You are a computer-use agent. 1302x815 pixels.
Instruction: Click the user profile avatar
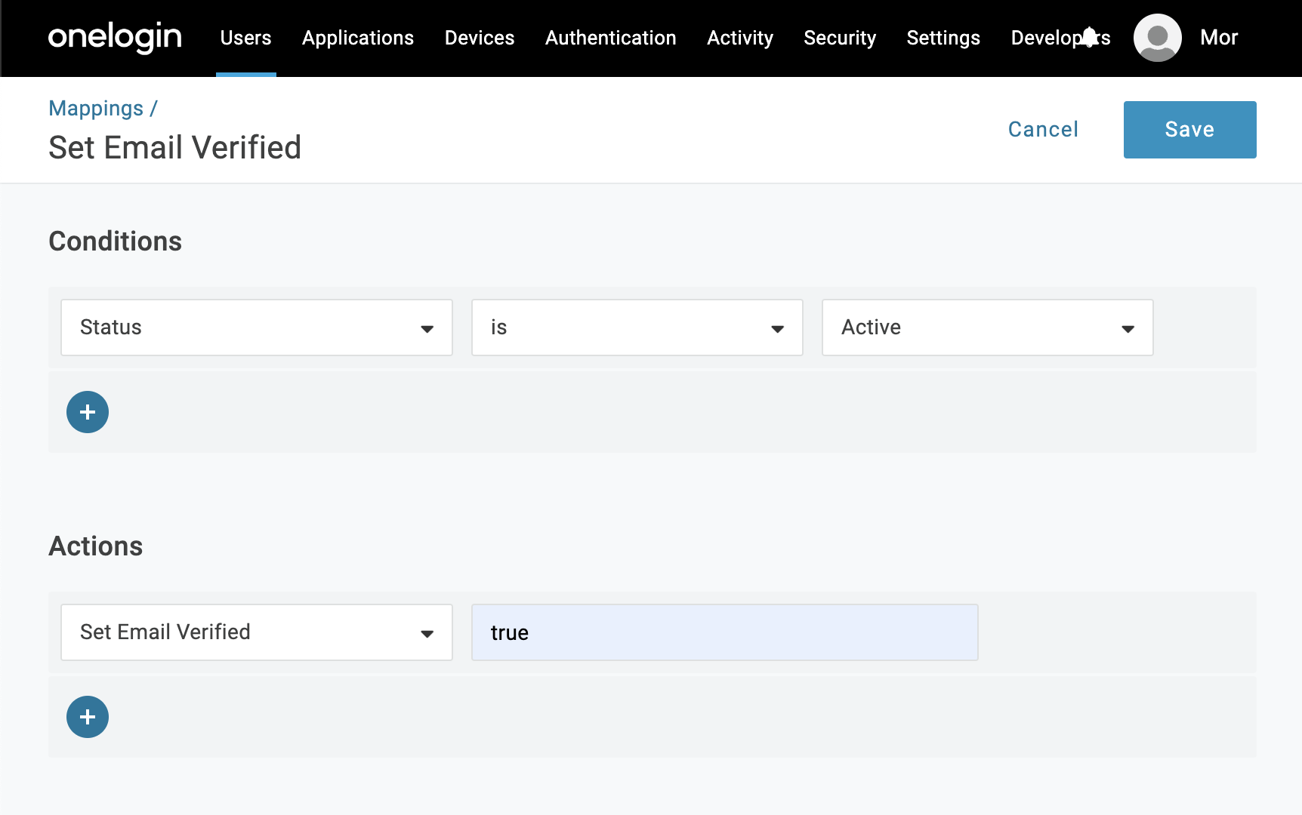[1156, 38]
